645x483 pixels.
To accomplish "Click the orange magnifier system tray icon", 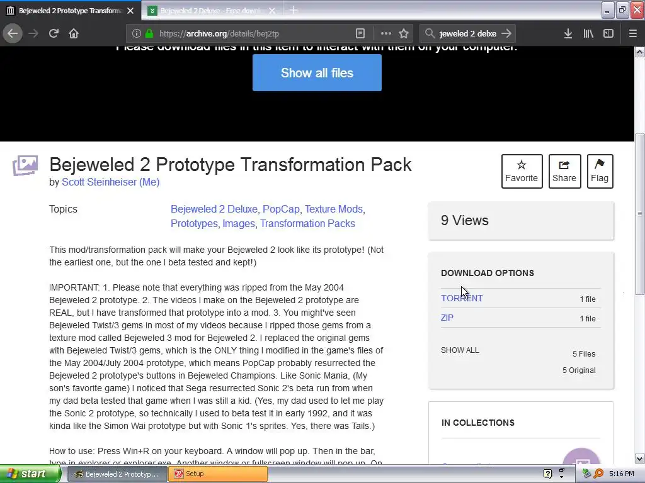I will pyautogui.click(x=598, y=474).
